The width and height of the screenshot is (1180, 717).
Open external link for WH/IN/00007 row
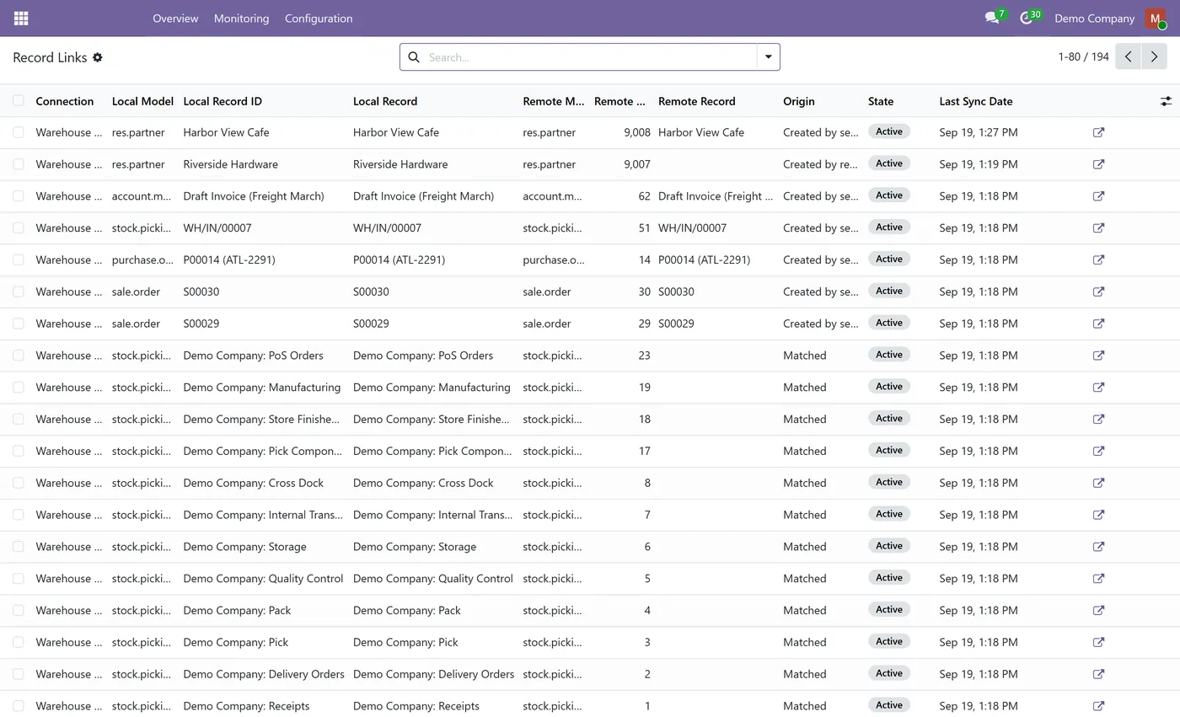pyautogui.click(x=1098, y=228)
